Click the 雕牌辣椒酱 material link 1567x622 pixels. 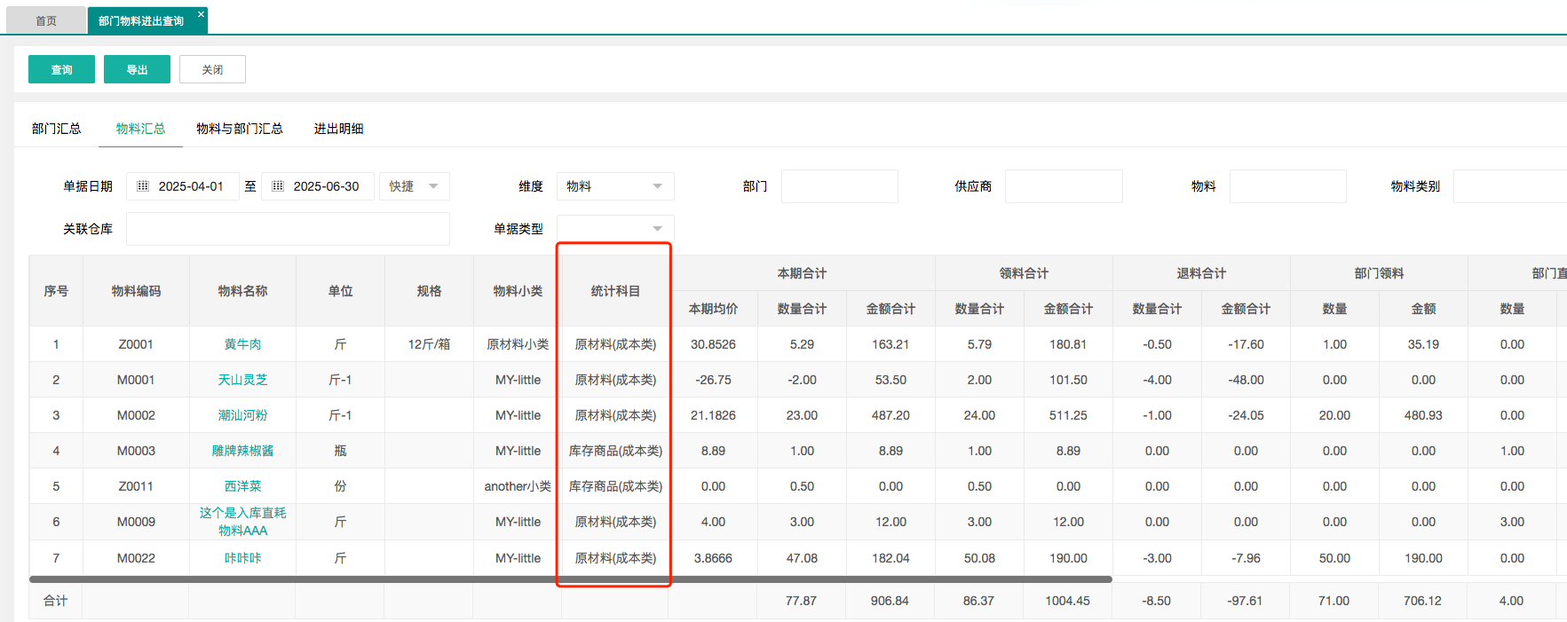[242, 451]
